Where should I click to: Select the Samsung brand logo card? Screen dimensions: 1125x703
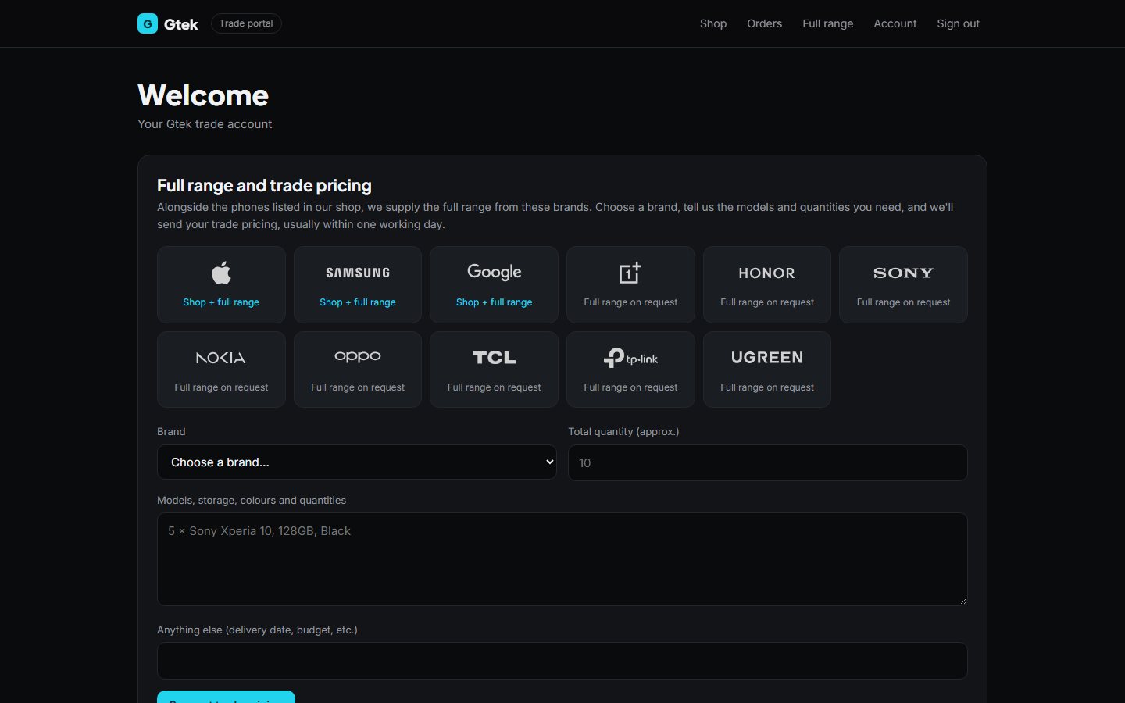[x=358, y=284]
